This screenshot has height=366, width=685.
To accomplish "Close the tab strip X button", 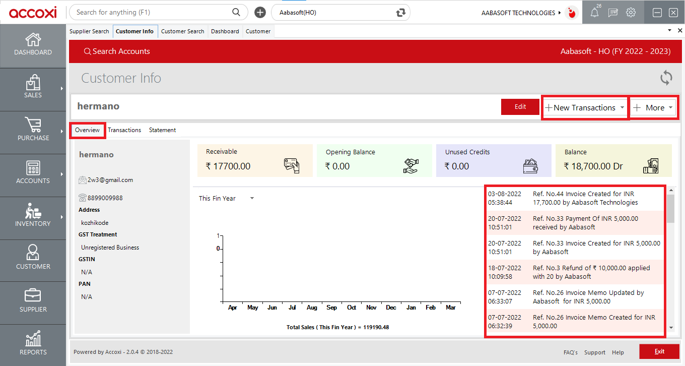I will click(680, 30).
